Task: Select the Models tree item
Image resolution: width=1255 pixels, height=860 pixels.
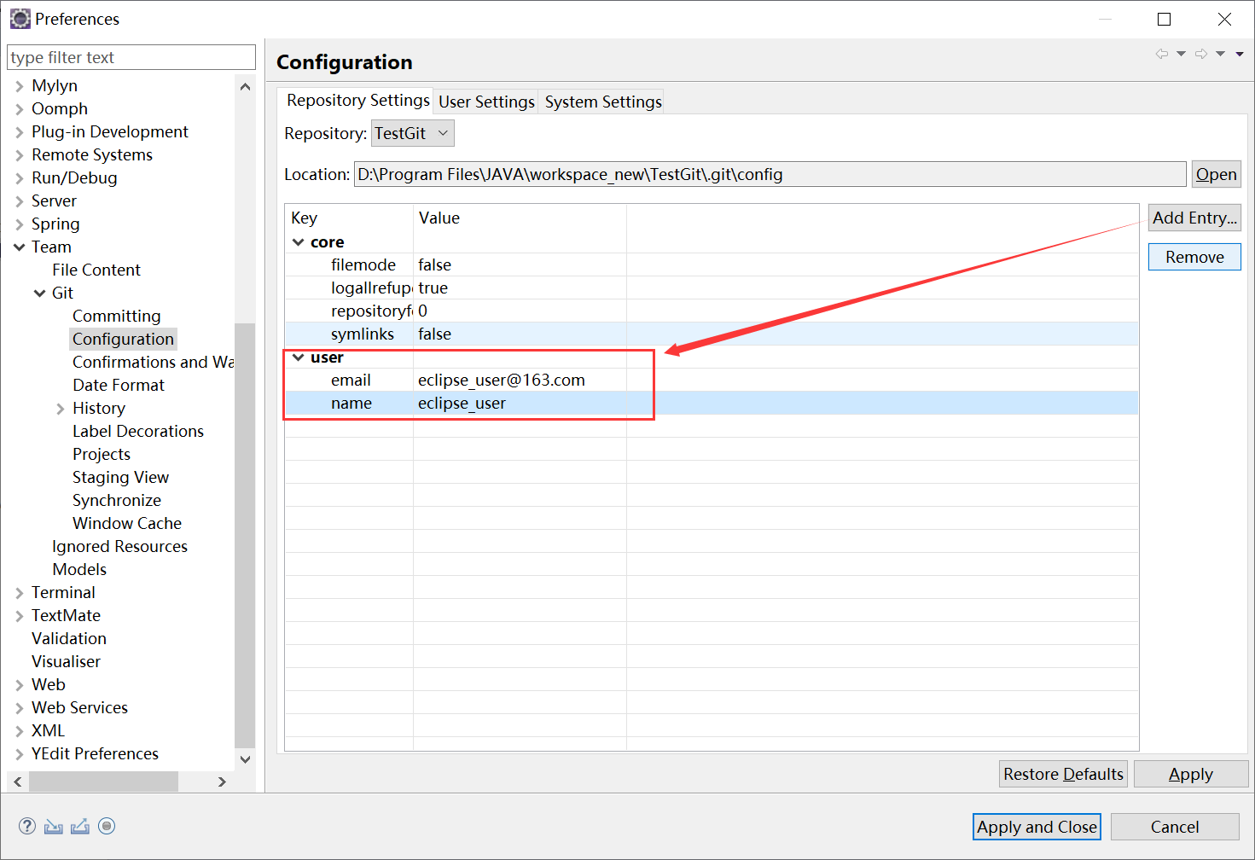Action: [x=79, y=569]
